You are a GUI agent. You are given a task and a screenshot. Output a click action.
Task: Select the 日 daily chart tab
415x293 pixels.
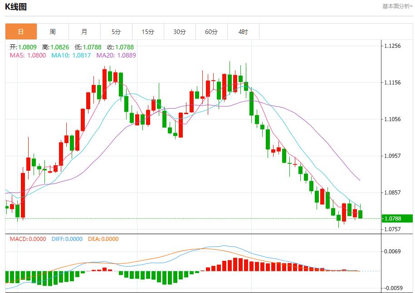[21, 32]
